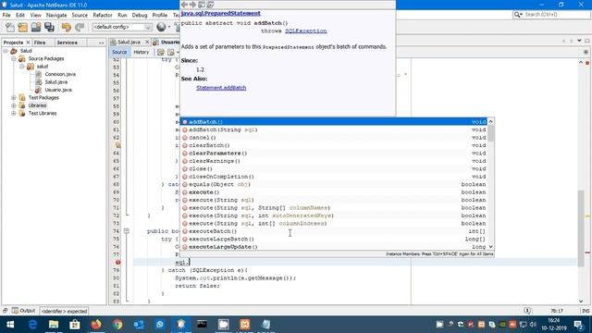Open Google Chrome from the taskbar

click(x=117, y=325)
